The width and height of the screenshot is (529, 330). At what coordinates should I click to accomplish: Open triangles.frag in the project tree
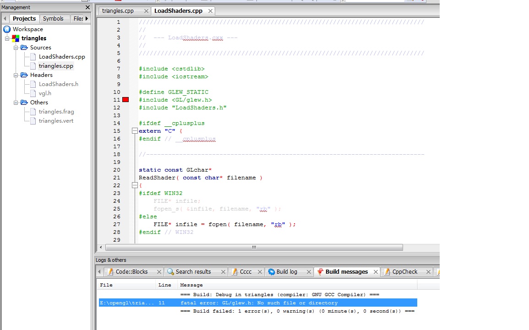coord(56,112)
